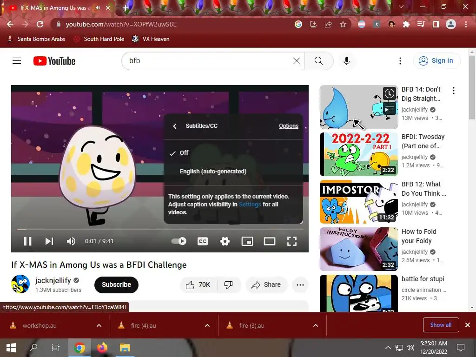This screenshot has width=476, height=357.
Task: Open Chrome profile avatar
Action: tap(451, 24)
